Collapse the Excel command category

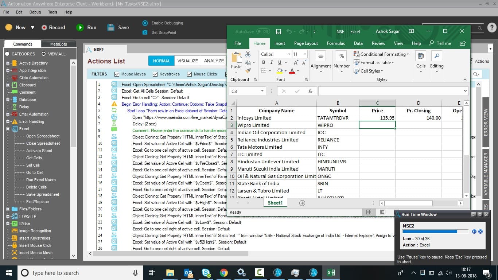tap(8, 129)
